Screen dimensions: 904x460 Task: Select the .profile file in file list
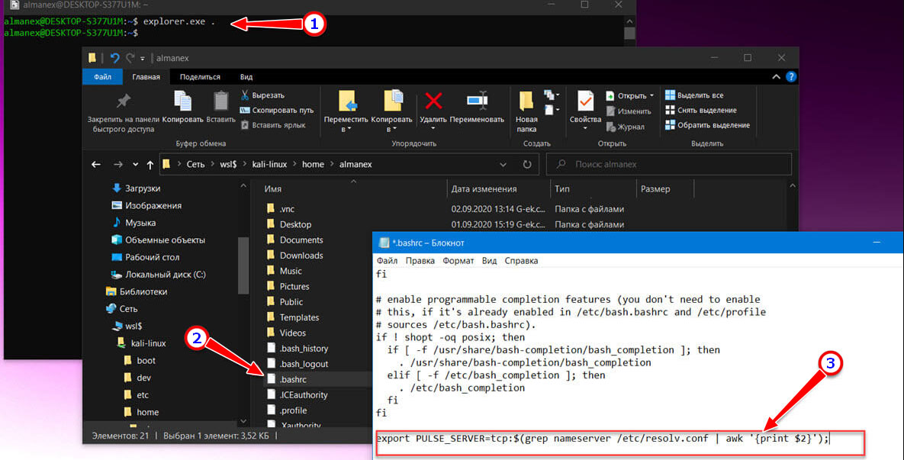point(287,410)
